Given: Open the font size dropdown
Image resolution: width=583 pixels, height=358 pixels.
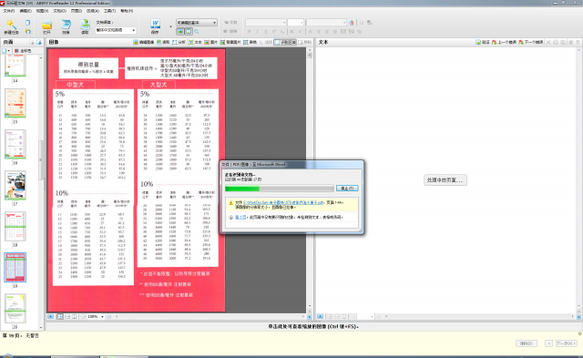Looking at the screenshot, I should pos(295,23).
